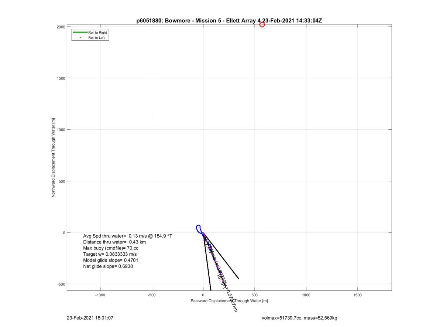This screenshot has height=327, width=443.
Task: Click the y-axis tick label 2000
Action: 61,27
